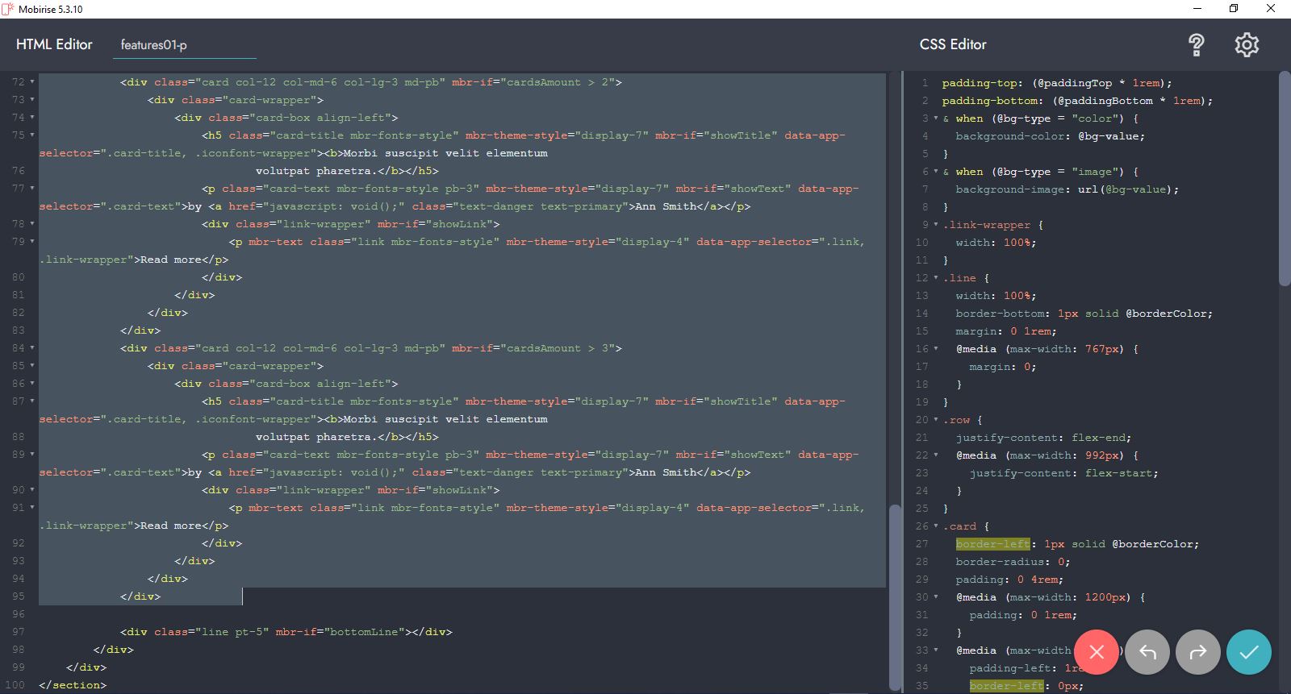Collapse HTML code fold at line 84
Viewport: 1291px width, 694px height.
tap(32, 348)
